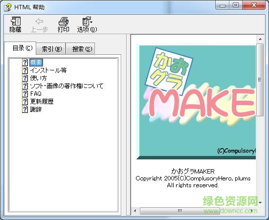Open the 謝辞 topic
The height and width of the screenshot is (220, 269).
coord(36,109)
